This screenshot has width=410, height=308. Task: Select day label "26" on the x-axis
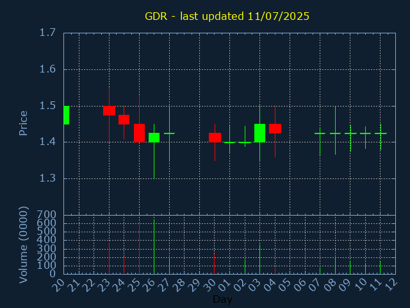pyautogui.click(x=149, y=285)
